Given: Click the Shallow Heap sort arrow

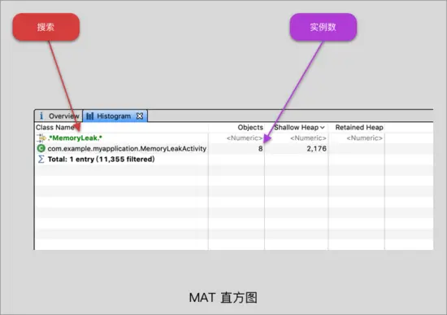Looking at the screenshot, I should tap(323, 128).
